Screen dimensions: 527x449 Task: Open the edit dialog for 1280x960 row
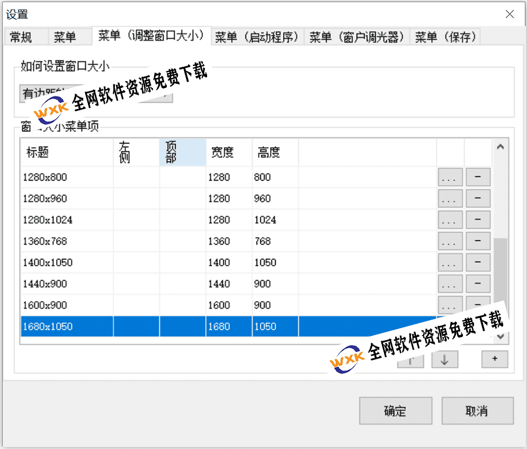[450, 199]
